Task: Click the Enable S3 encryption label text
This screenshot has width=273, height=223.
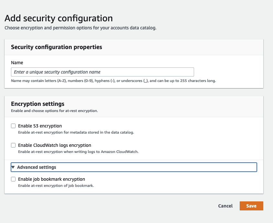Action: (40, 126)
